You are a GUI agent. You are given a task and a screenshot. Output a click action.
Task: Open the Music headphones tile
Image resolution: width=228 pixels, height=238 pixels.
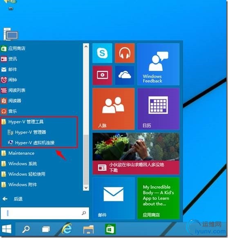click(125, 53)
